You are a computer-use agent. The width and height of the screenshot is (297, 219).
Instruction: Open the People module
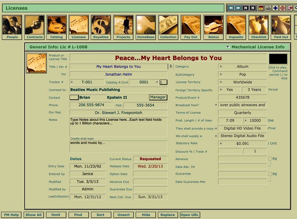pyautogui.click(x=12, y=27)
